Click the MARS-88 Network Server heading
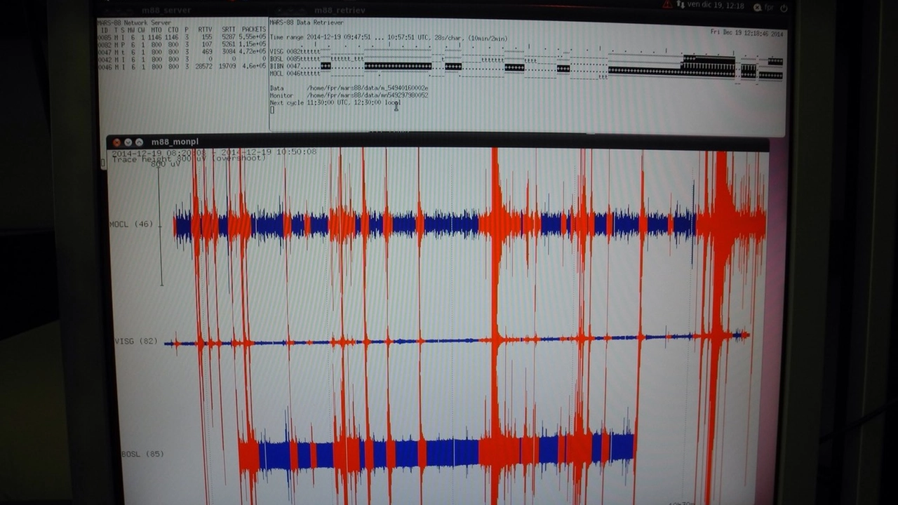Image resolution: width=898 pixels, height=505 pixels. point(133,22)
